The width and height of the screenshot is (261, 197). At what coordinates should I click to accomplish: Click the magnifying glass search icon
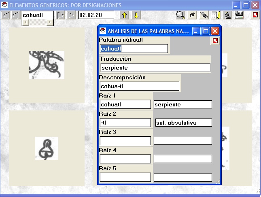coord(181,15)
